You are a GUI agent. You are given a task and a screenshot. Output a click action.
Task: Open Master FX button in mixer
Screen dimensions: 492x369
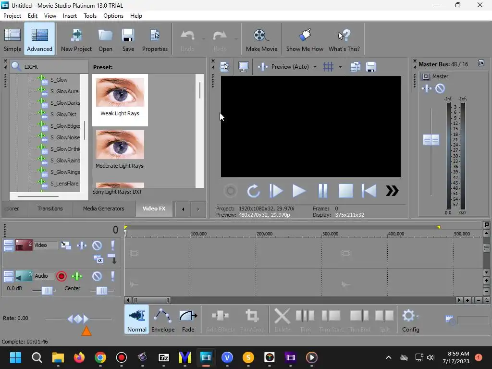pos(427,88)
